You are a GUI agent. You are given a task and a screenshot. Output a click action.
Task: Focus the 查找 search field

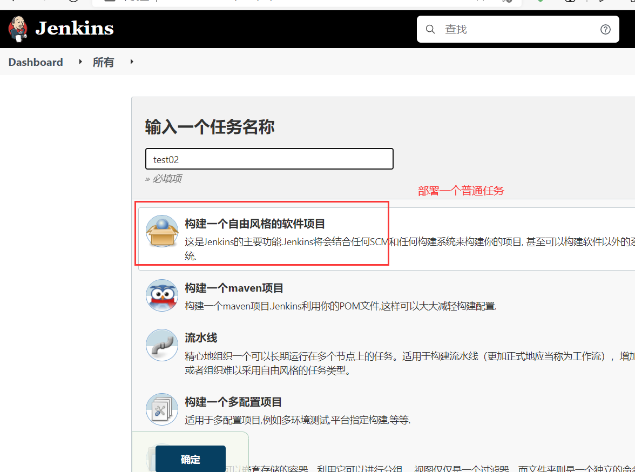tap(517, 29)
